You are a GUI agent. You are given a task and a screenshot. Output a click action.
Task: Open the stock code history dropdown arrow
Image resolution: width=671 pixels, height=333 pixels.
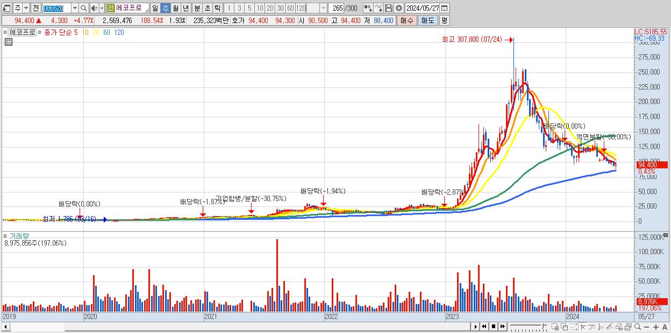pyautogui.click(x=75, y=9)
